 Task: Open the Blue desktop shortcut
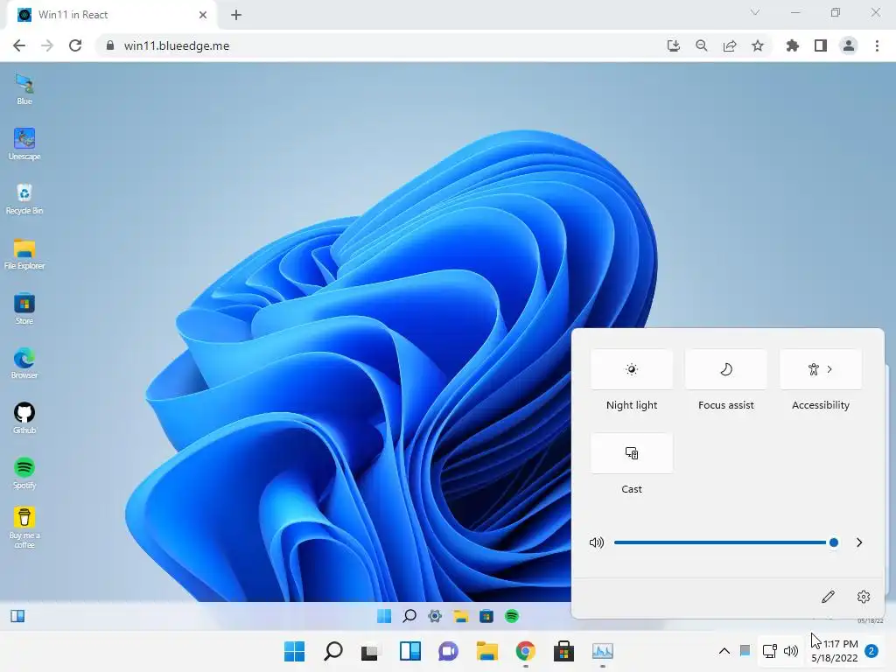click(24, 89)
